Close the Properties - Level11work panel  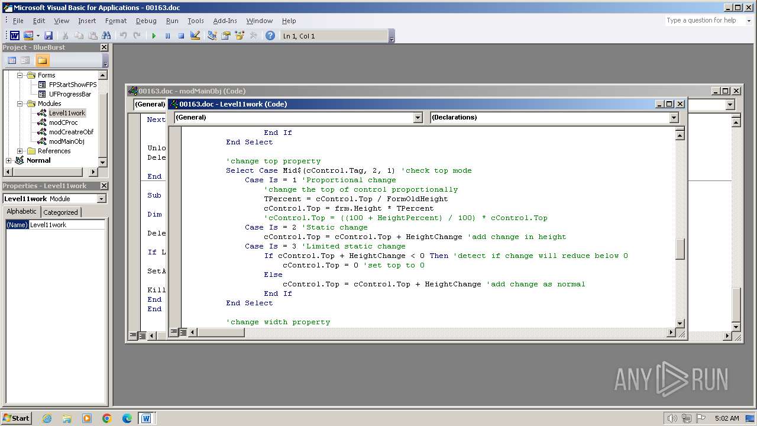[104, 186]
